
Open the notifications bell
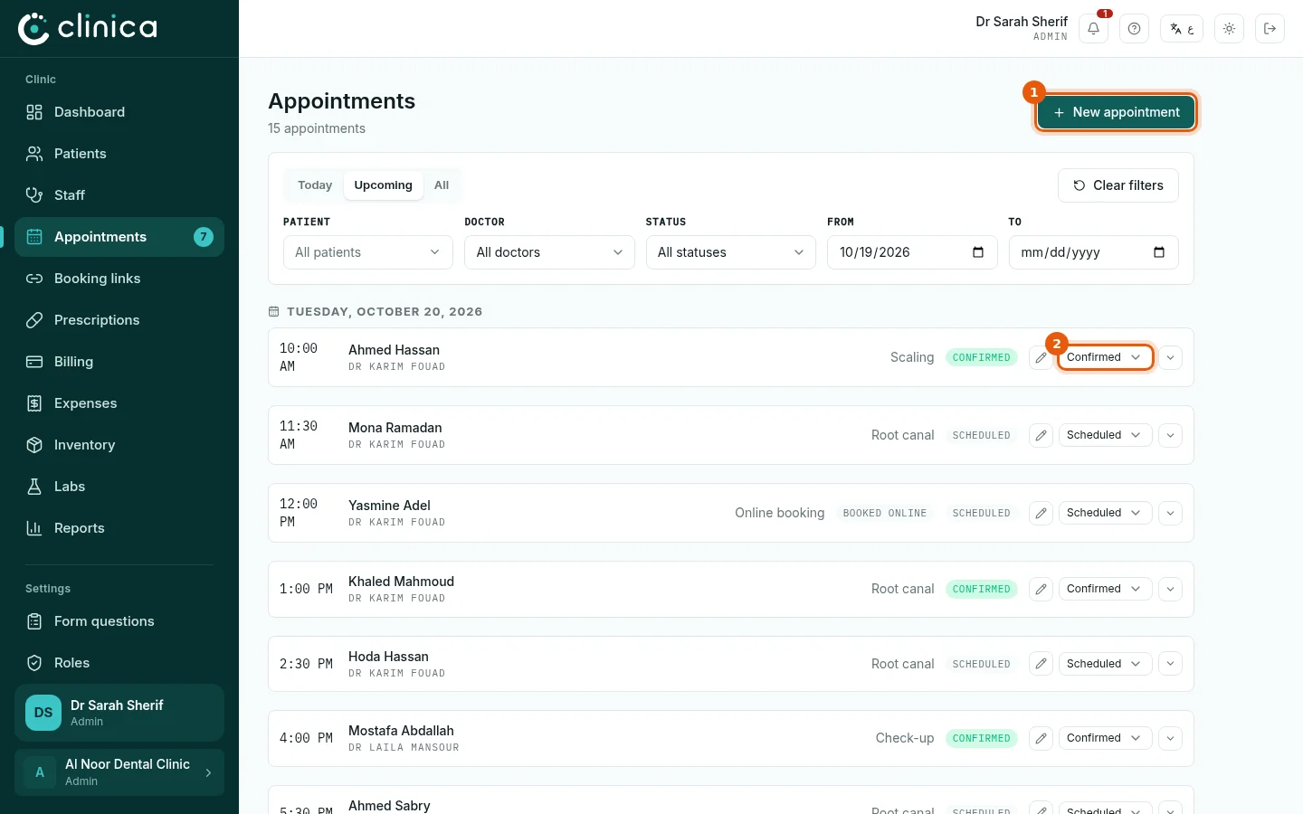[x=1093, y=29]
